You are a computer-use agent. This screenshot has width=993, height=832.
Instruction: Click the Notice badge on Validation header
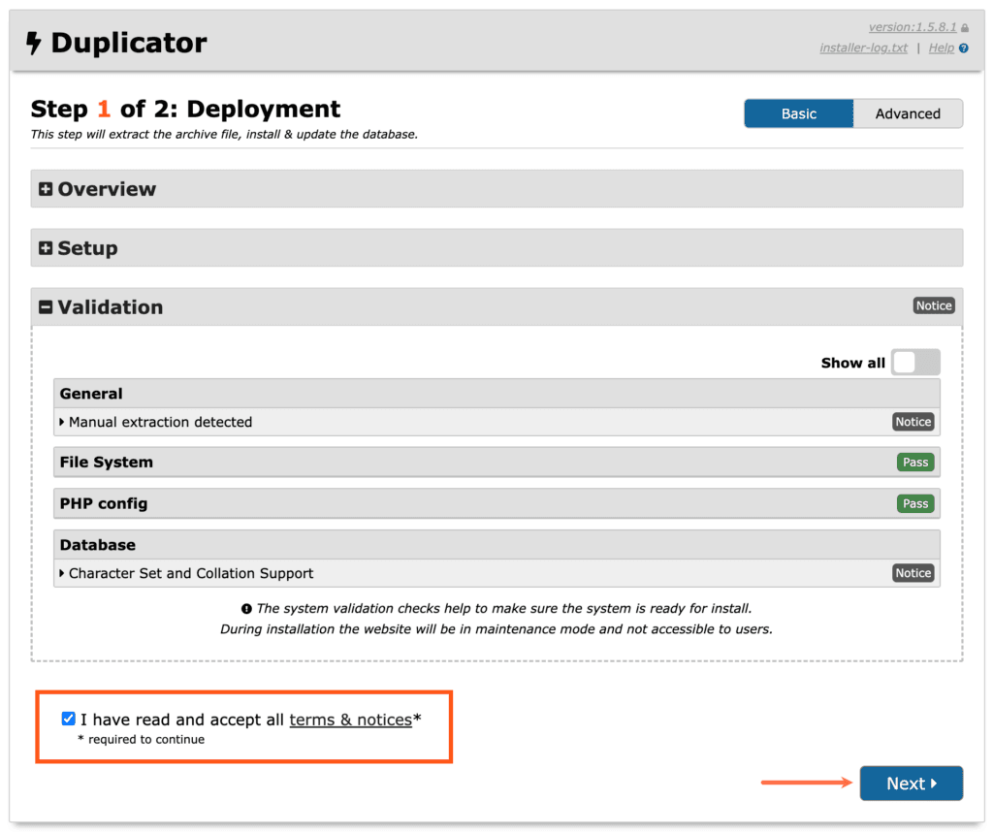tap(933, 304)
